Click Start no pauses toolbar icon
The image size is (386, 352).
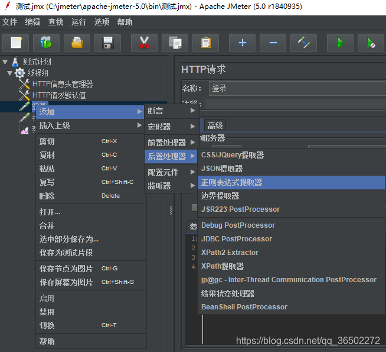click(371, 43)
